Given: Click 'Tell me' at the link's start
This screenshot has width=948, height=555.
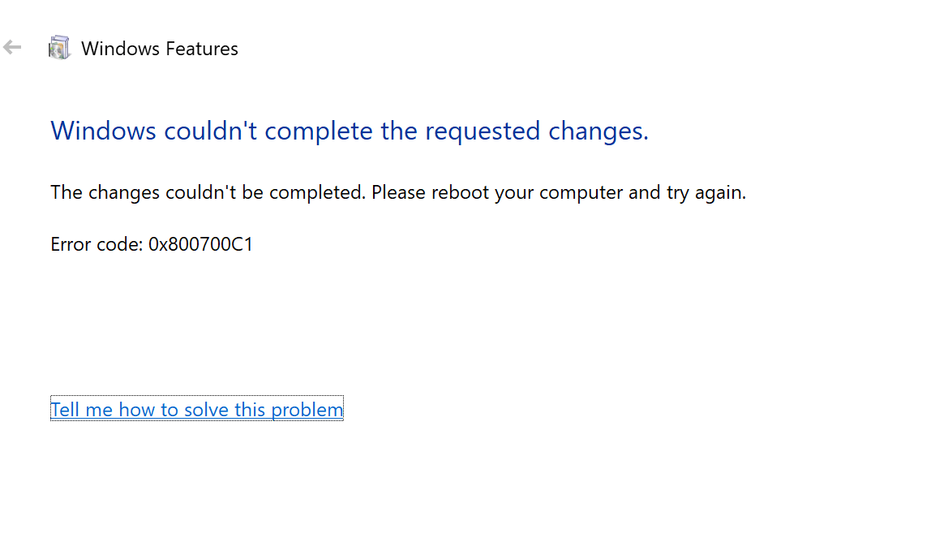Looking at the screenshot, I should point(81,410).
